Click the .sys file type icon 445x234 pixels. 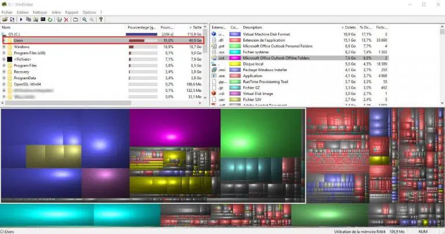click(x=214, y=52)
